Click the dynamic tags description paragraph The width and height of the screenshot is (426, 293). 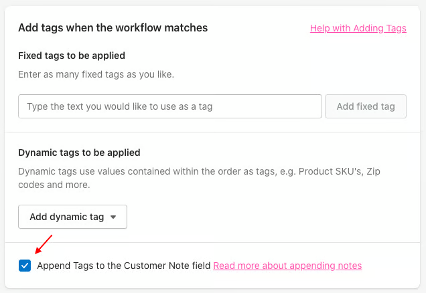[199, 178]
